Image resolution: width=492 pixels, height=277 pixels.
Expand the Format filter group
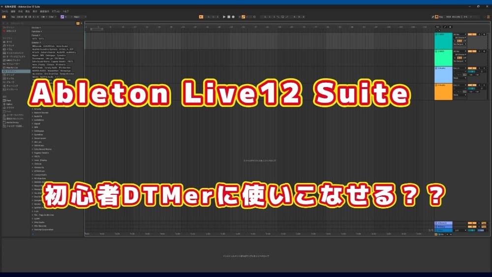coord(35,35)
